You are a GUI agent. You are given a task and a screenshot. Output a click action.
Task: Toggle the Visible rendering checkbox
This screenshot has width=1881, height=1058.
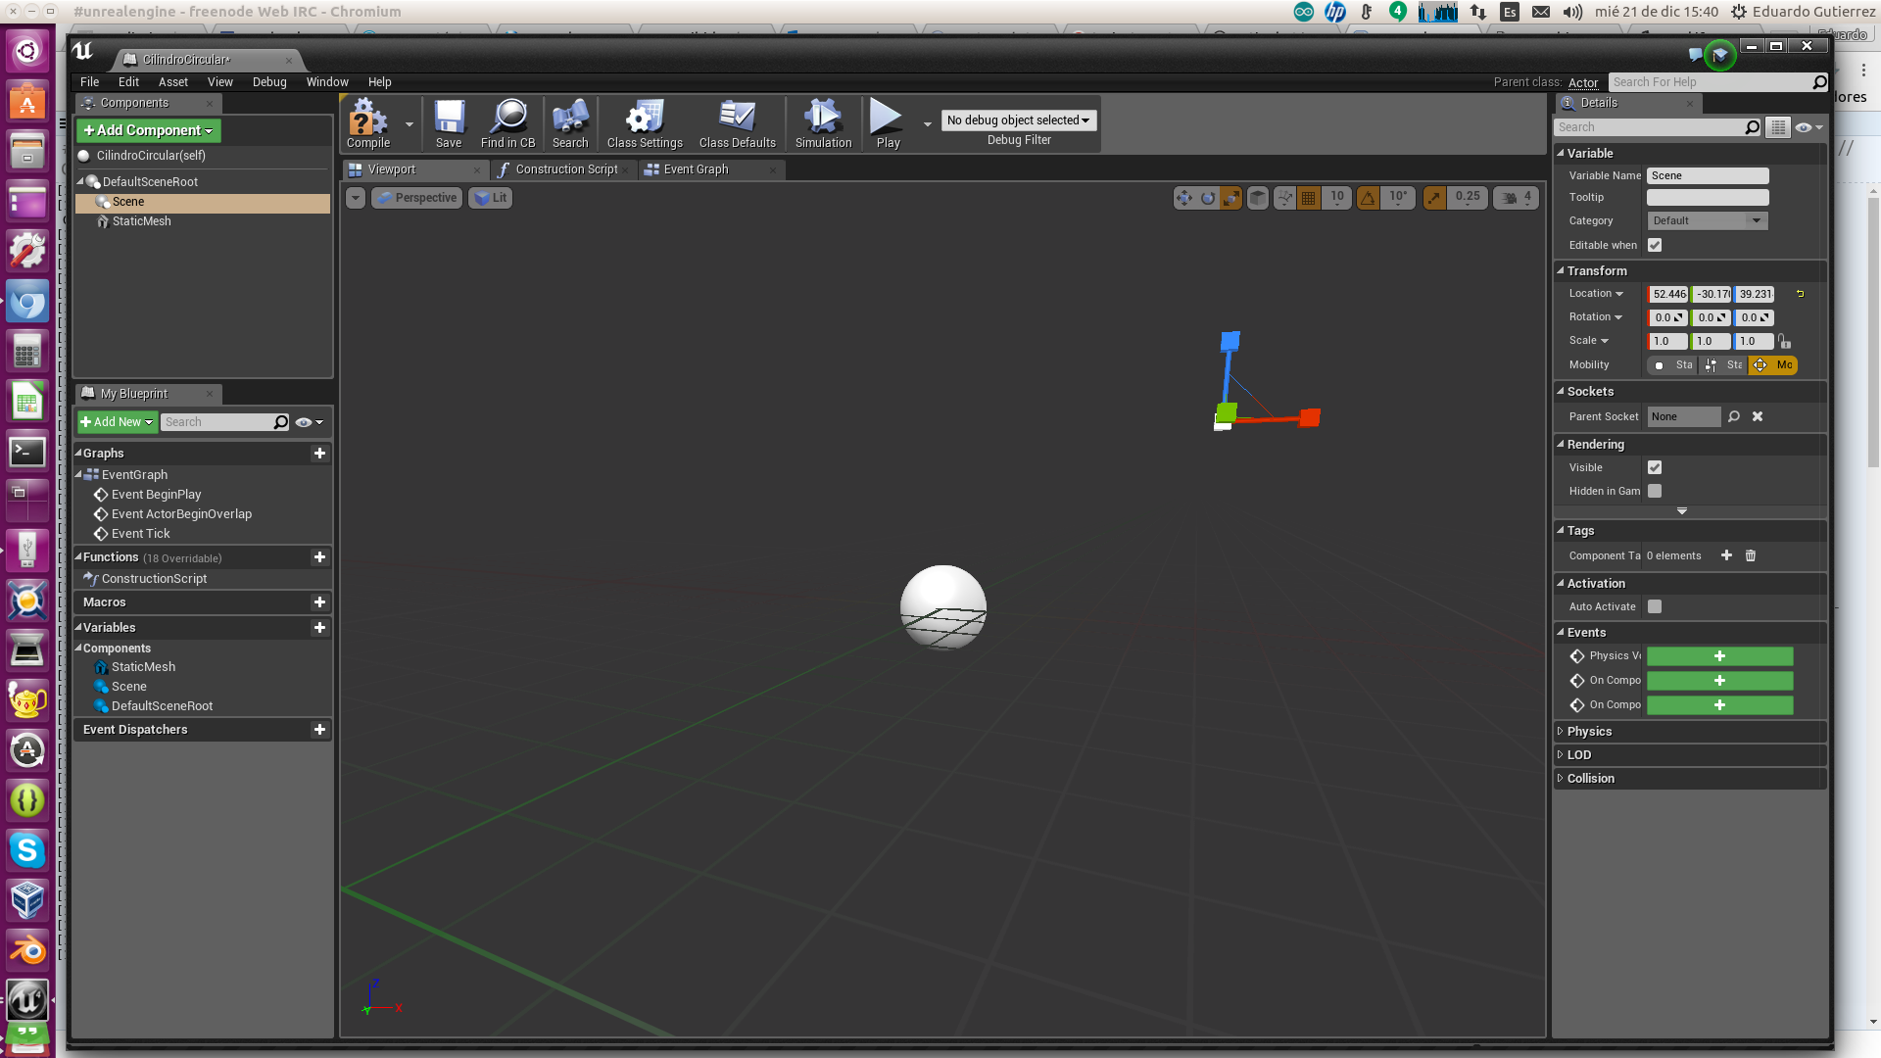pos(1655,467)
